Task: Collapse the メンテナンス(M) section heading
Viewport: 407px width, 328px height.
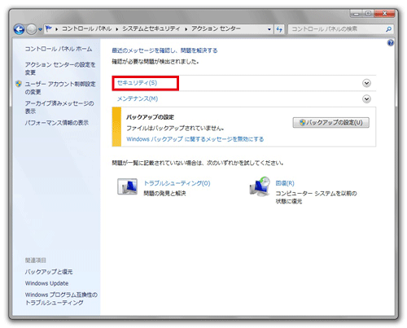Action: pos(138,98)
